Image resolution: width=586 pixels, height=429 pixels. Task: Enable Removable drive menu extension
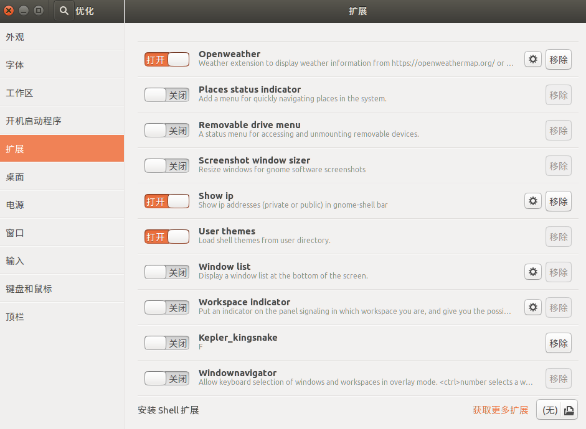(x=167, y=130)
